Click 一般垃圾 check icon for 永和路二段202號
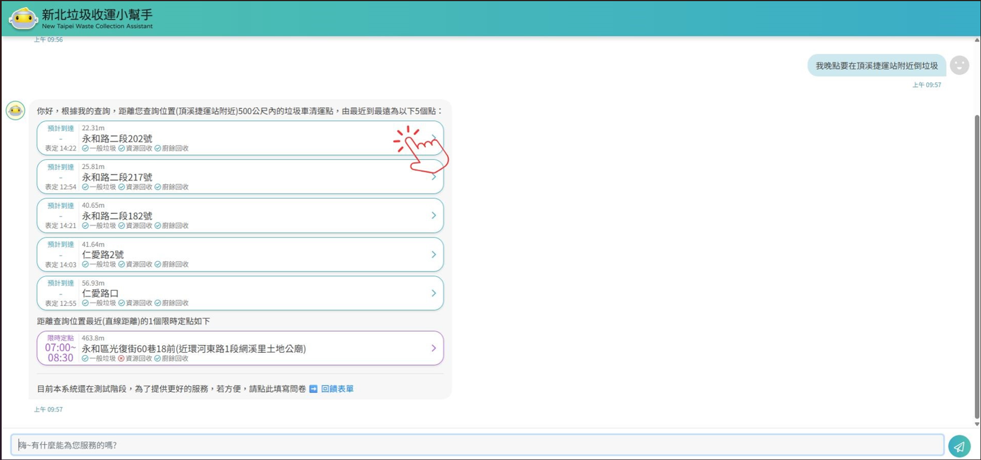 coord(85,148)
